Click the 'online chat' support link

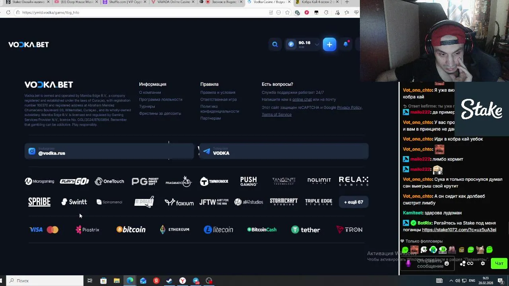(302, 99)
